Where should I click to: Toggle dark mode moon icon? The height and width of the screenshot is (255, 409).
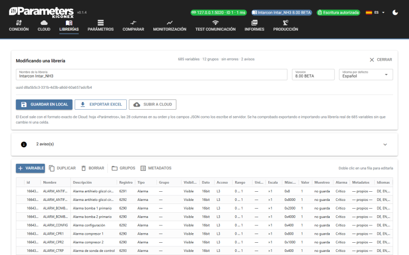pos(395,12)
